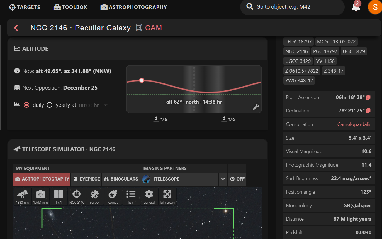Click the MCG +13-05-022 catalog tag

(x=336, y=42)
